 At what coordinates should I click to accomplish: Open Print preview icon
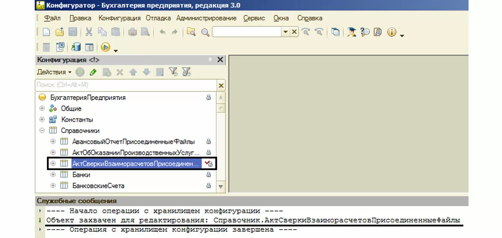[145, 32]
